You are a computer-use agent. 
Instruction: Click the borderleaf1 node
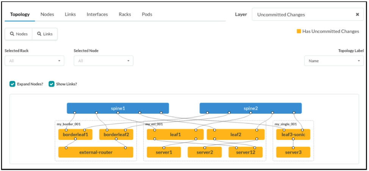coord(75,134)
